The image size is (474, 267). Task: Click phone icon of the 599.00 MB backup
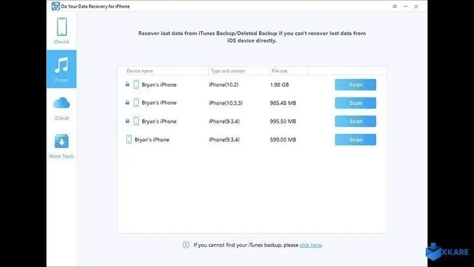[129, 139]
